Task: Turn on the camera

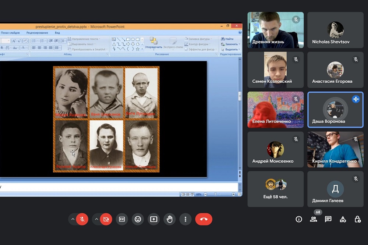Action: coord(106,219)
